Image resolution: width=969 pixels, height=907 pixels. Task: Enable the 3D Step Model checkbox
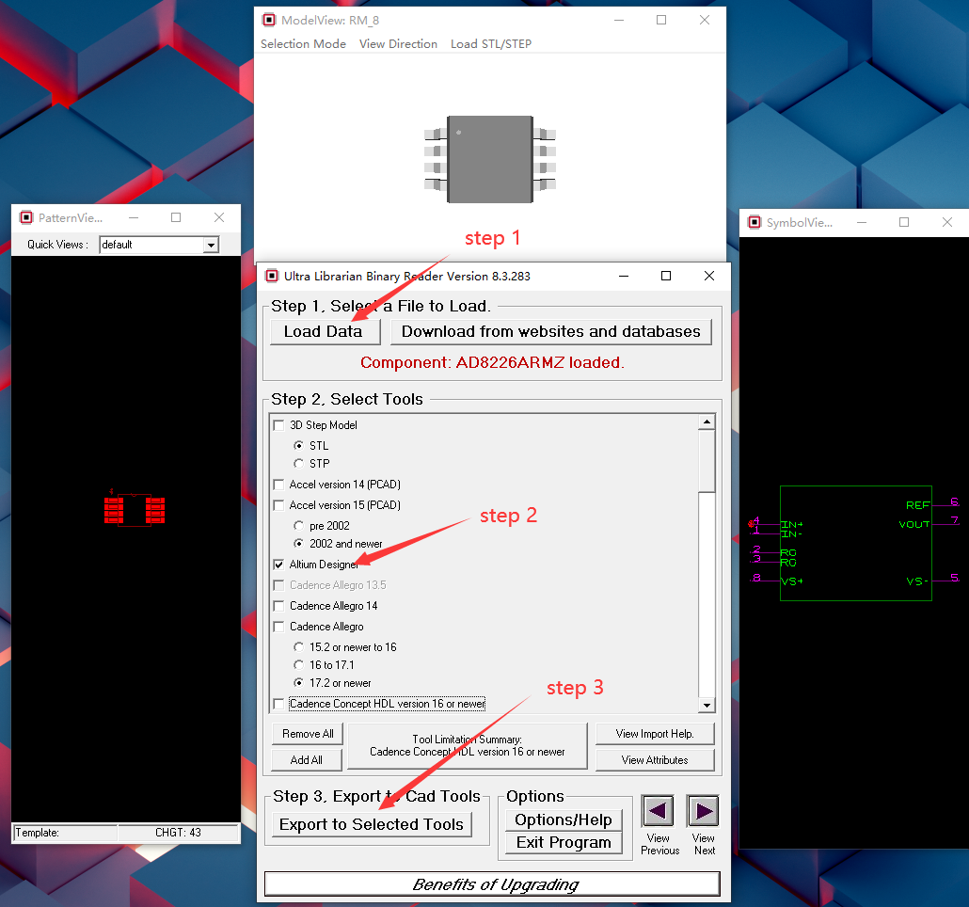(x=278, y=425)
